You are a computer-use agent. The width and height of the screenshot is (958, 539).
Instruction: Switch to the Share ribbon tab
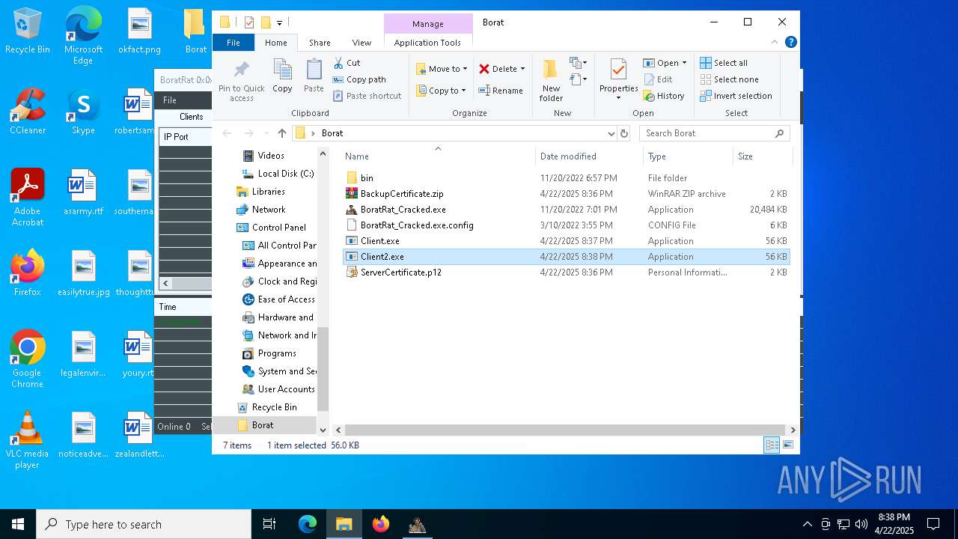point(320,43)
